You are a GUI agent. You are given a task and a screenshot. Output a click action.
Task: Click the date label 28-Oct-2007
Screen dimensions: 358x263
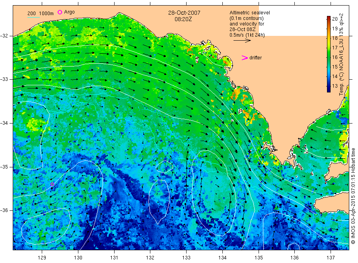(x=184, y=13)
